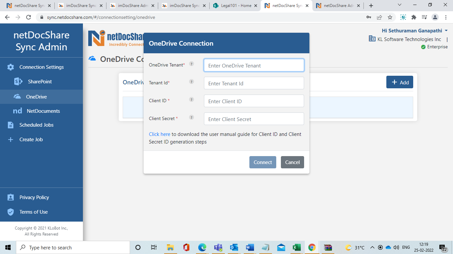Click the Add button

[x=400, y=82]
